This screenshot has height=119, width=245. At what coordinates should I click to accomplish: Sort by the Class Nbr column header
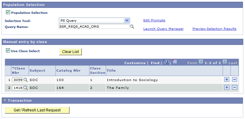pyautogui.click(x=19, y=70)
